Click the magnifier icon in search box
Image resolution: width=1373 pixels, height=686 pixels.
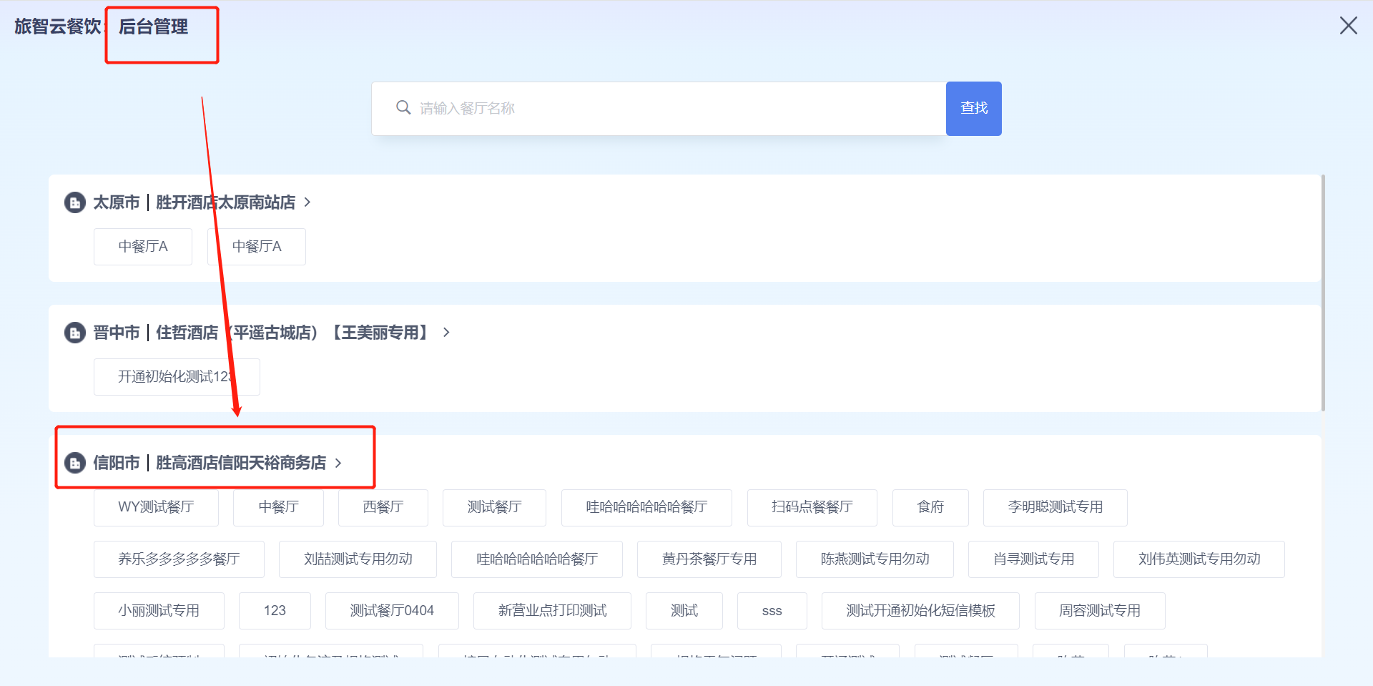(403, 108)
